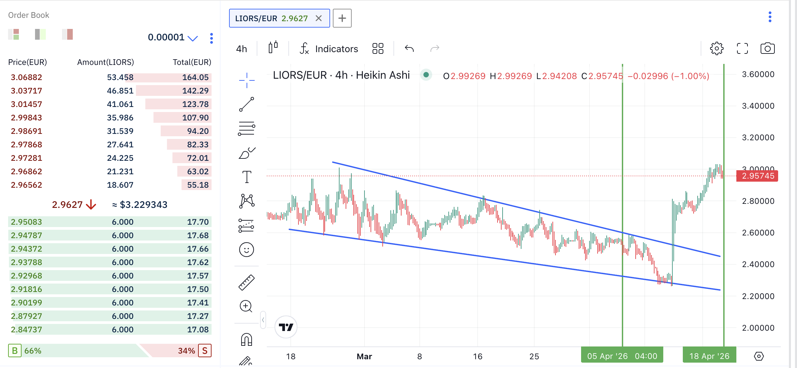The width and height of the screenshot is (797, 368).
Task: Pick the Text annotation tool
Action: pos(247,177)
